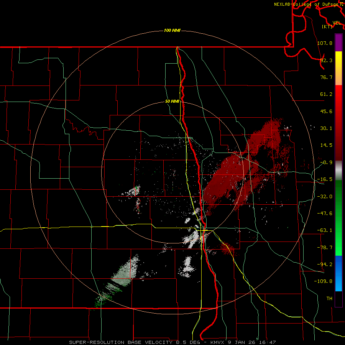The width and height of the screenshot is (345, 345).
Task: Click the -32.0 velocity scale value
Action: click(x=325, y=197)
